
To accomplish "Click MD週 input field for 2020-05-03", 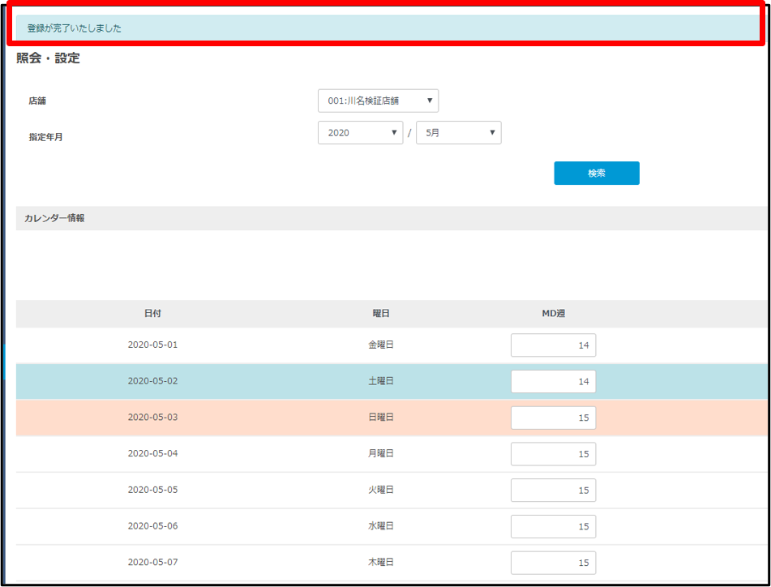I will pos(553,418).
